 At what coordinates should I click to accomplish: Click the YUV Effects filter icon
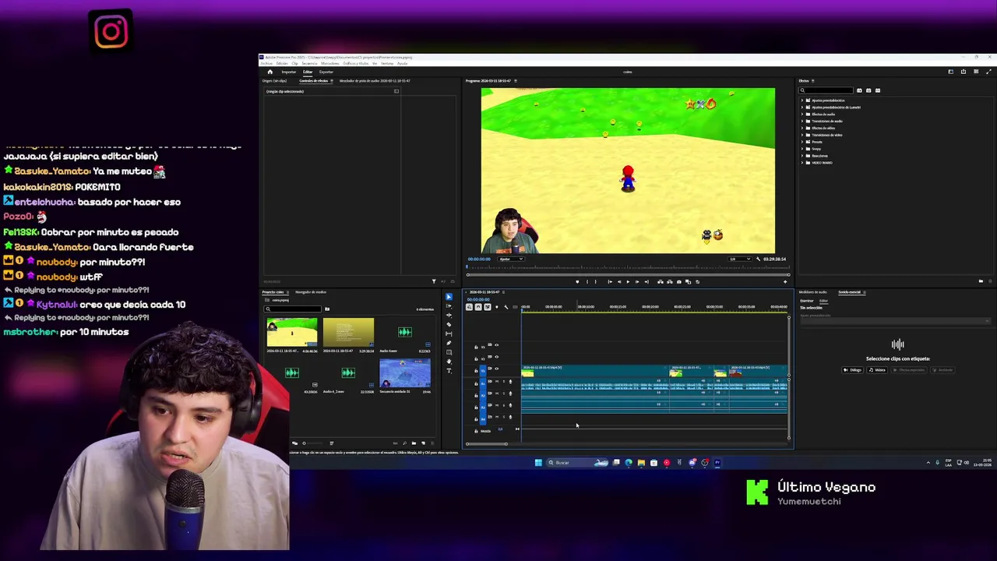(878, 90)
